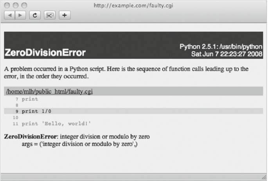This screenshot has width=268, height=181.
Task: Click the window resize grip corner
Action: pos(263,177)
